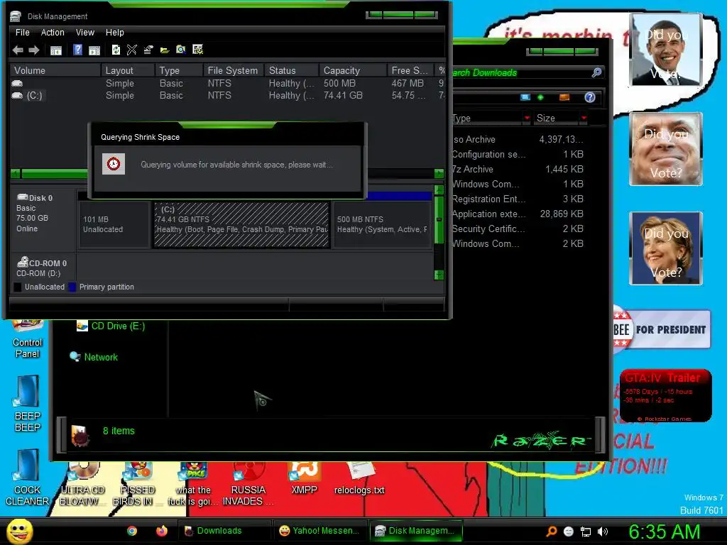Viewport: 727px width, 545px height.
Task: Open reloclogs.txt file on desktop
Action: click(x=359, y=478)
